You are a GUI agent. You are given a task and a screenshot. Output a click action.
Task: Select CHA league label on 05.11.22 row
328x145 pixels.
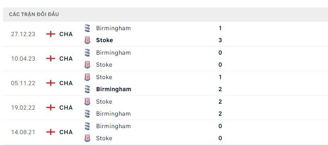click(x=66, y=83)
